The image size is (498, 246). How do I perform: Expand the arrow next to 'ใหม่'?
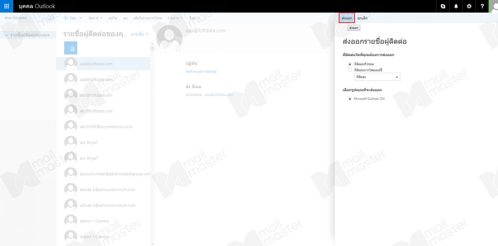[81, 18]
